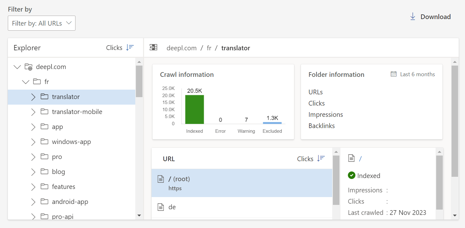Select windows-app in the Explorer tree

(x=71, y=142)
